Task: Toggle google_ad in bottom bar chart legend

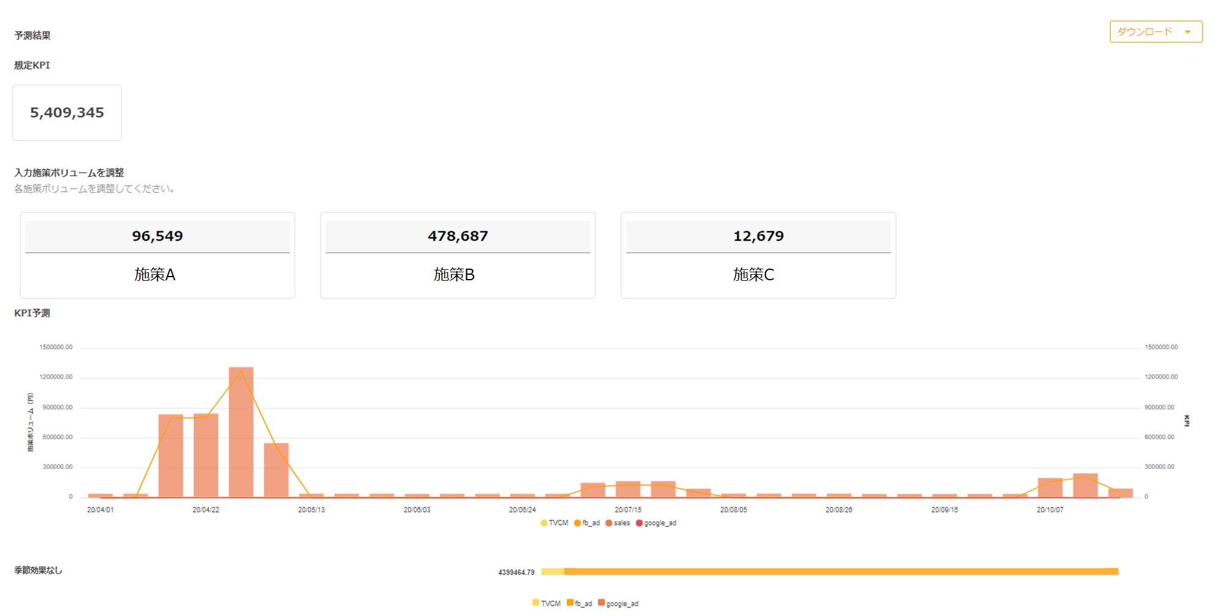Action: coord(618,603)
